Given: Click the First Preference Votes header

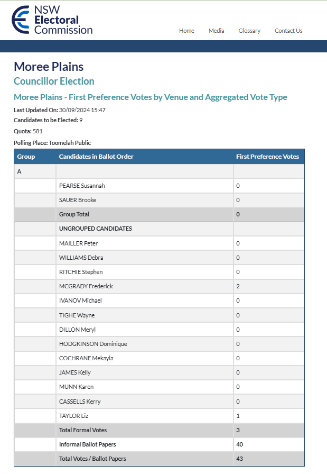Looking at the screenshot, I should click(267, 157).
